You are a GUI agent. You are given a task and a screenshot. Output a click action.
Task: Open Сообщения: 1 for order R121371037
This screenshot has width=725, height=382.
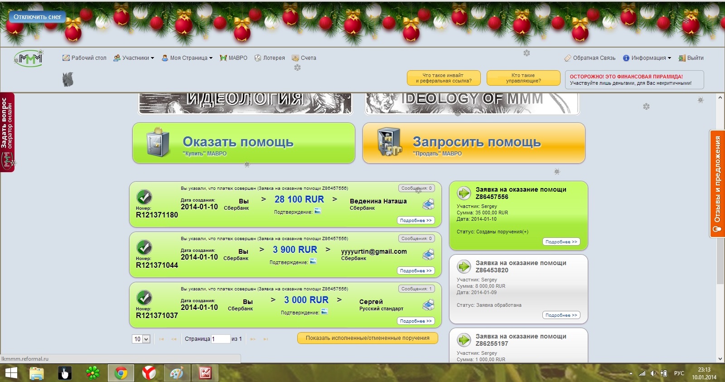pos(416,289)
